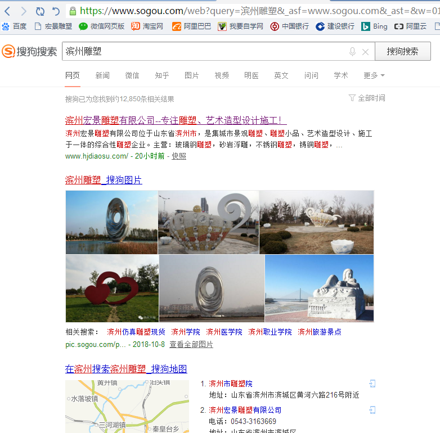Send 滨州市雕塑院 address to phone icon
Image resolution: width=440 pixels, height=433 pixels.
point(372,384)
